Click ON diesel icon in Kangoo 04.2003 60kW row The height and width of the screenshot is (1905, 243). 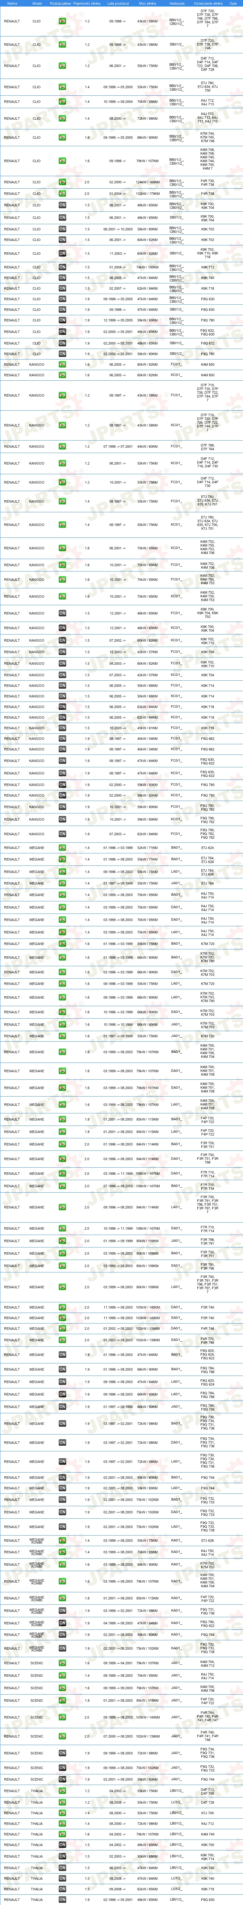click(x=62, y=664)
